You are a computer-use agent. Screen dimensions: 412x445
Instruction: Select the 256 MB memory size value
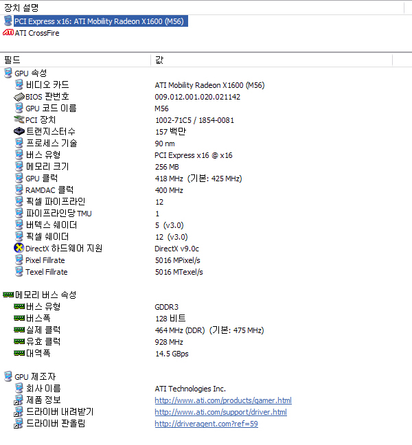click(x=167, y=167)
